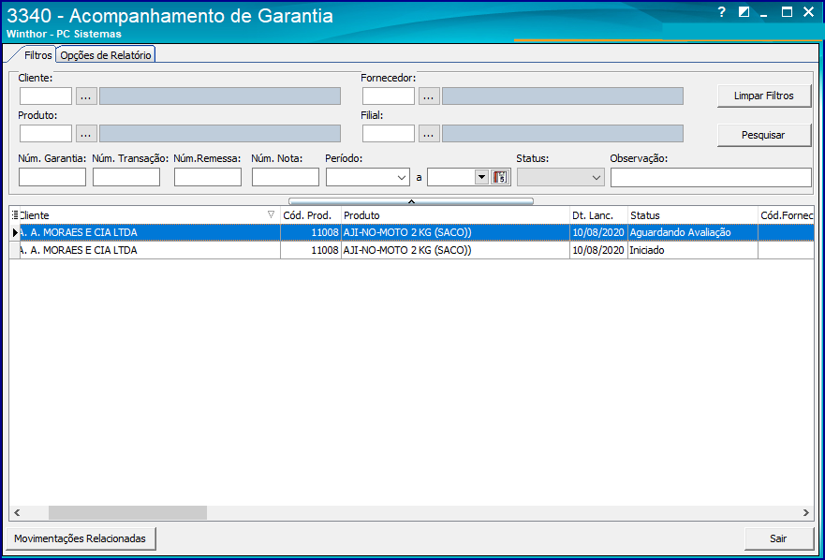
Task: Click the Sair button
Action: tap(779, 538)
